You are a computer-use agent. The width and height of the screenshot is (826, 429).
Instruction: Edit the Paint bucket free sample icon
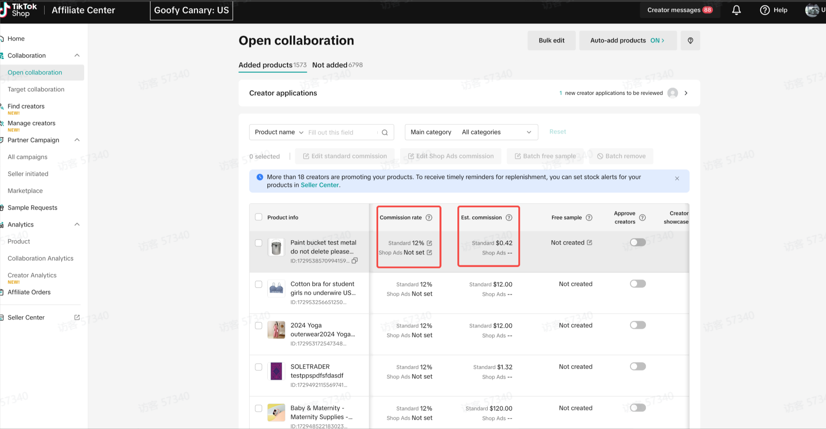pyautogui.click(x=589, y=243)
